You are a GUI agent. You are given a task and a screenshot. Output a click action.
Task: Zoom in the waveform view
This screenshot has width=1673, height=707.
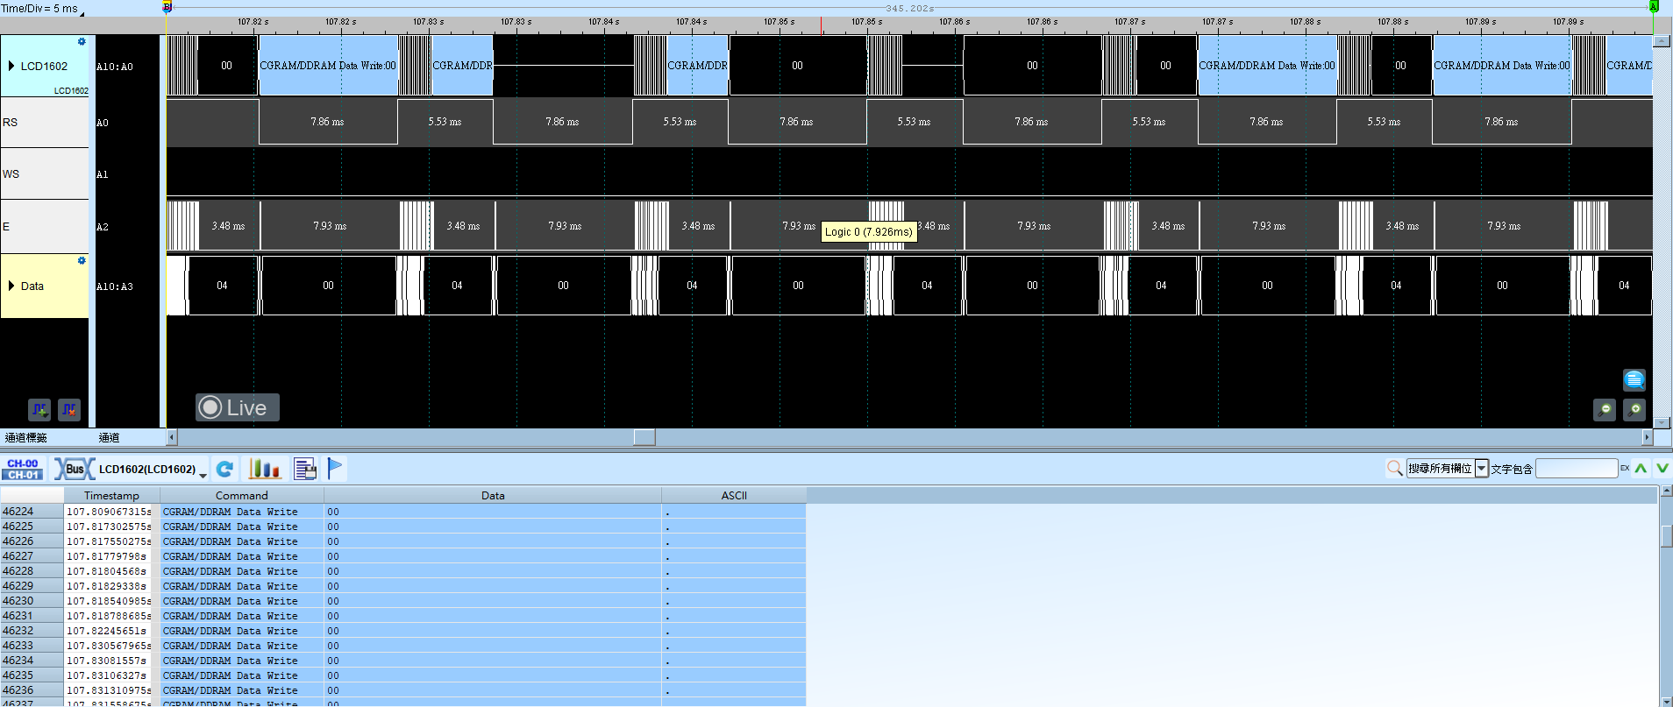click(1634, 409)
